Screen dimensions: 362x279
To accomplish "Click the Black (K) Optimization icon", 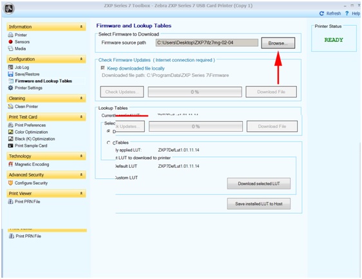I will 10,139.
